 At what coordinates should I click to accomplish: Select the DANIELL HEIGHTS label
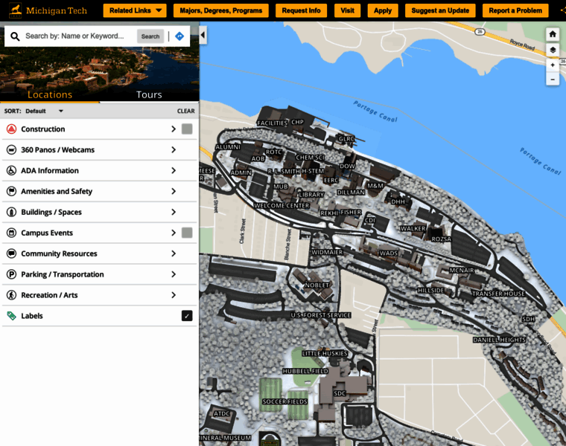click(499, 340)
